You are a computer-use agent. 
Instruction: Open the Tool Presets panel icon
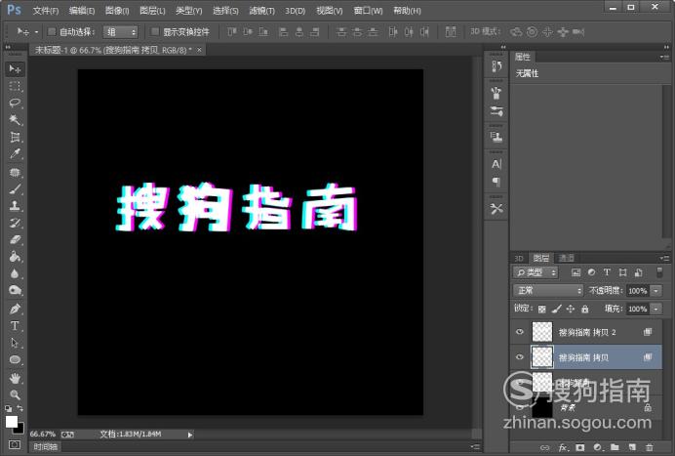[496, 209]
